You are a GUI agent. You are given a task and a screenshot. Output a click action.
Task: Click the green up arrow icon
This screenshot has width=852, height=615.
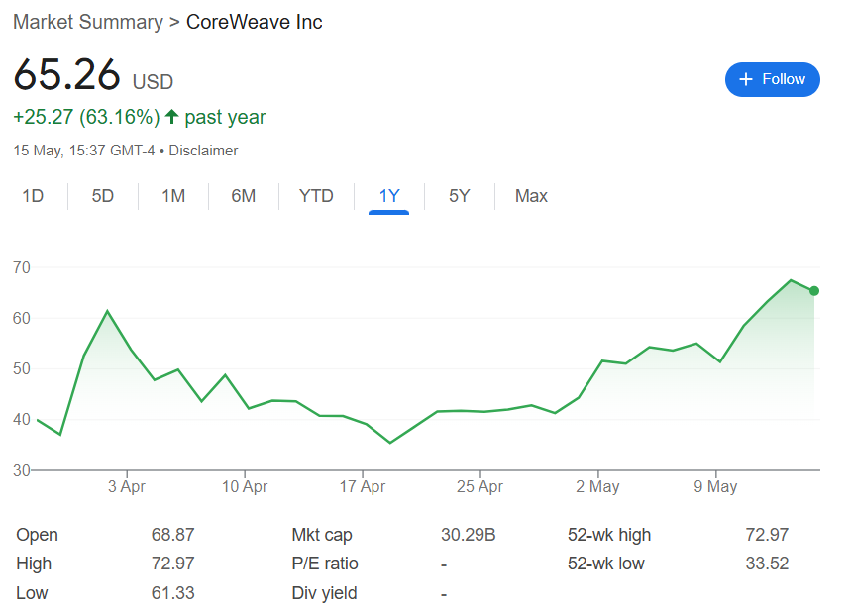coord(171,116)
